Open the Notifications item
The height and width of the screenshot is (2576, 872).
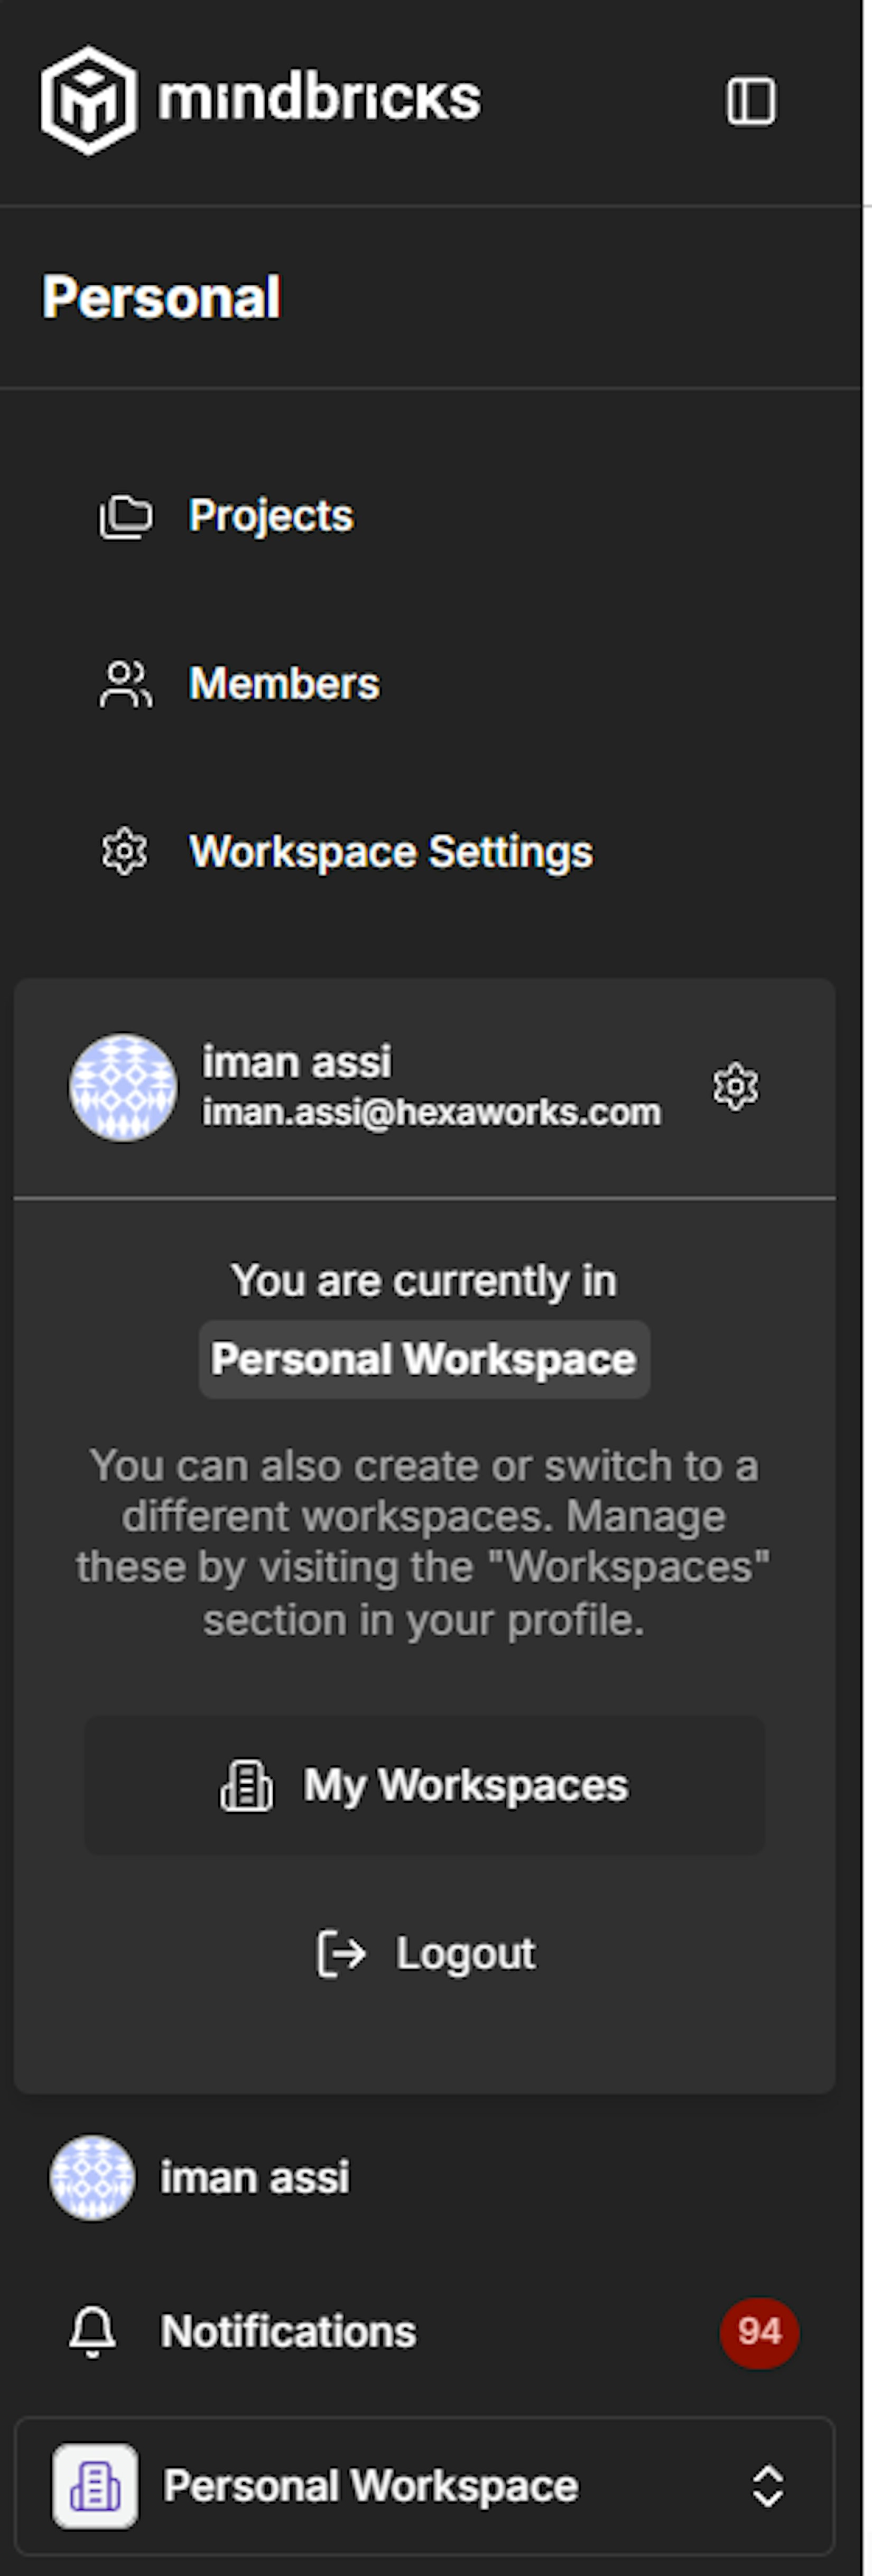click(x=288, y=2331)
